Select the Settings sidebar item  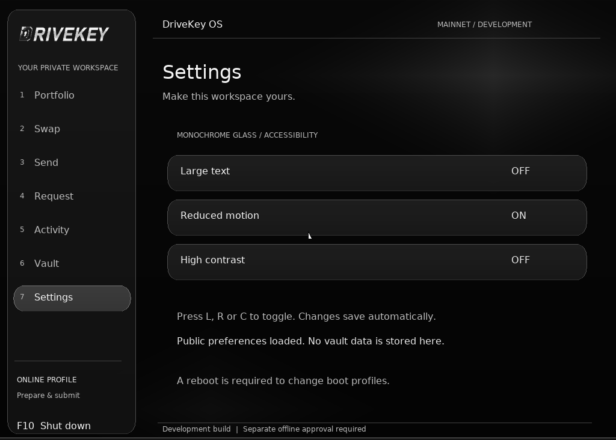tap(72, 298)
